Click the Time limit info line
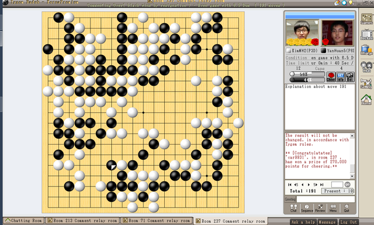Viewport: 374px width, 225px height. tap(320, 63)
